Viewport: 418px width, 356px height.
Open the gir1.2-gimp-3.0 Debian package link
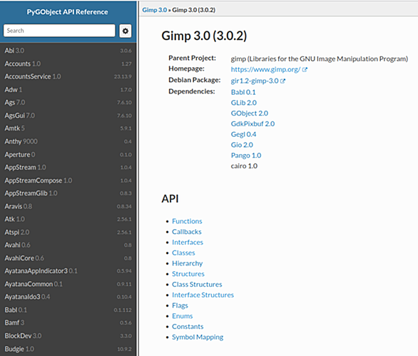[255, 81]
